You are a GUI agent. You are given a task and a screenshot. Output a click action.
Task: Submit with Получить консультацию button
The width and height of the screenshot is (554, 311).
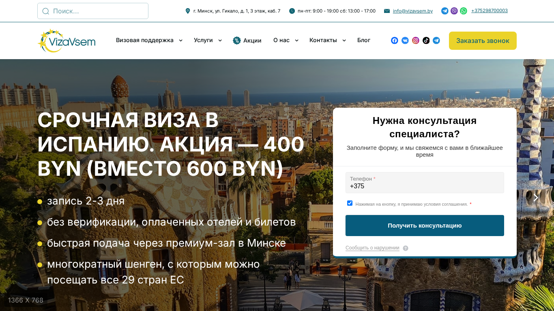tap(425, 226)
